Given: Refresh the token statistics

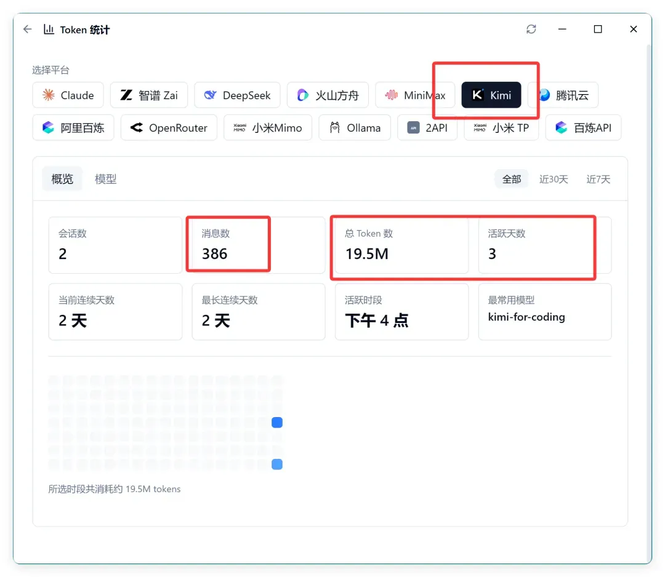Looking at the screenshot, I should click(531, 29).
